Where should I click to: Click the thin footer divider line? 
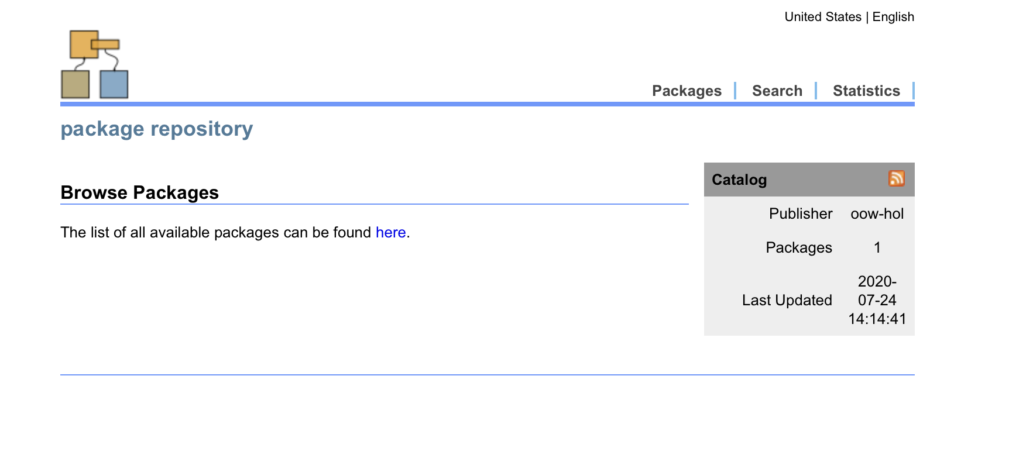pyautogui.click(x=487, y=374)
